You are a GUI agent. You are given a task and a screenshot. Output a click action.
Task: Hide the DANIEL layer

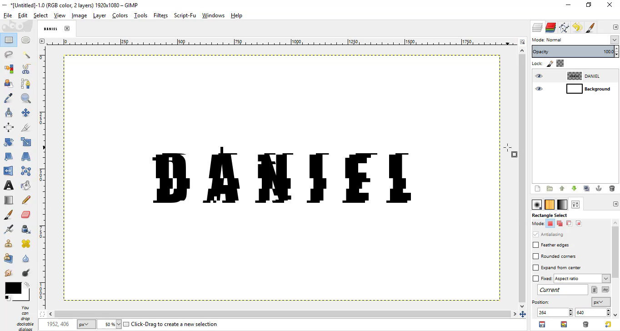(539, 75)
